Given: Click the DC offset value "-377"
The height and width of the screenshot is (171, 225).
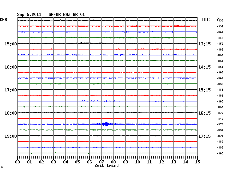Looking at the screenshot, I should coord(220,113).
